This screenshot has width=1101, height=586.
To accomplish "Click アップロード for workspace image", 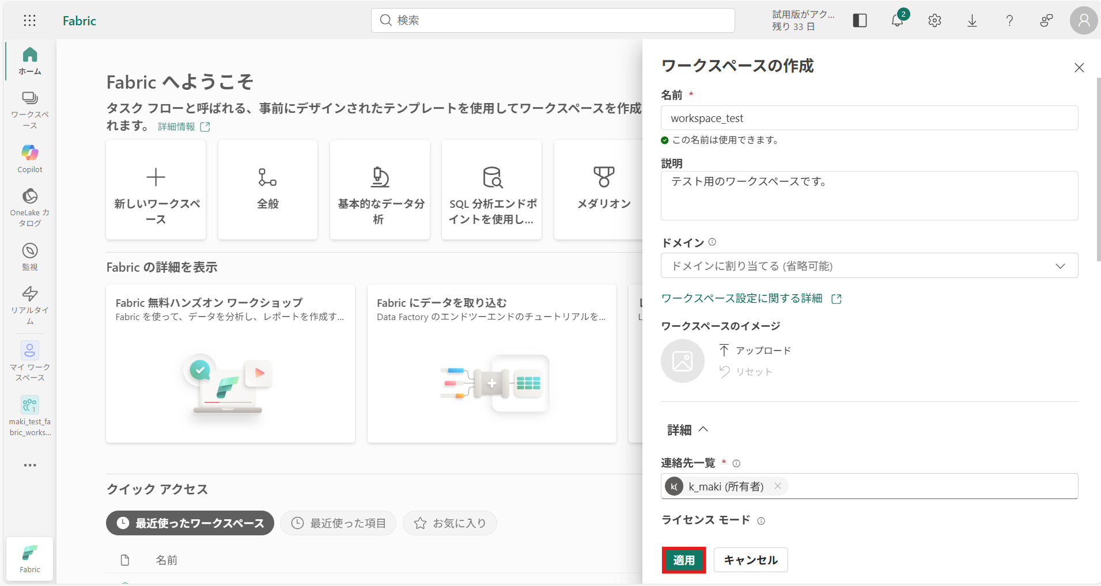I will 755,351.
